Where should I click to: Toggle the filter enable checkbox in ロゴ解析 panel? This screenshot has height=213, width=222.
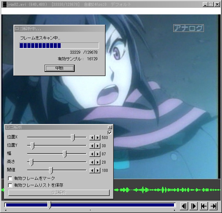click(110, 133)
